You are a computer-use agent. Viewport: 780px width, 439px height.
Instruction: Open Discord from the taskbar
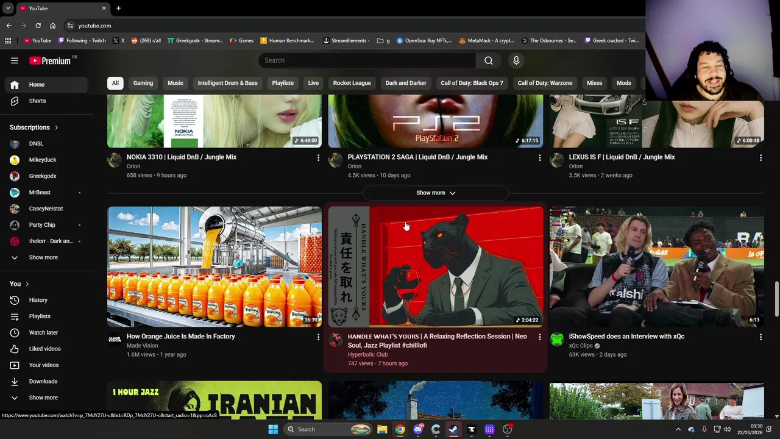tap(418, 429)
